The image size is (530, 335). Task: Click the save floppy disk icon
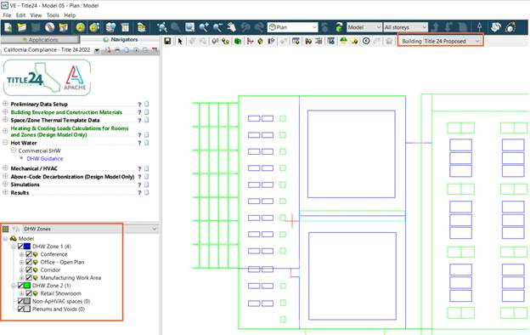click(x=167, y=42)
